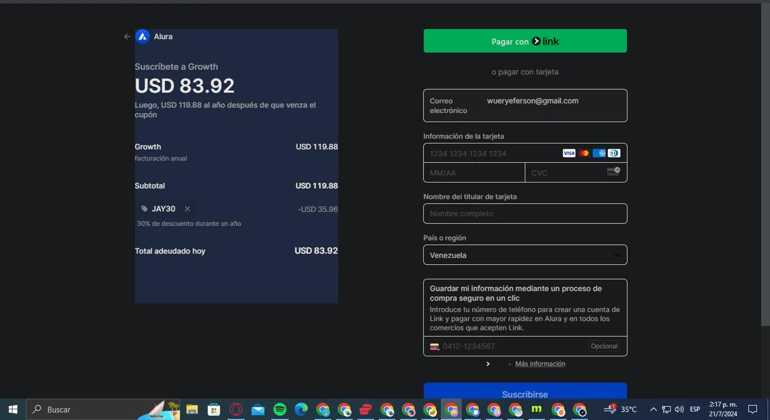The width and height of the screenshot is (770, 420).
Task: Open the Mail app from the taskbar
Action: click(x=258, y=409)
